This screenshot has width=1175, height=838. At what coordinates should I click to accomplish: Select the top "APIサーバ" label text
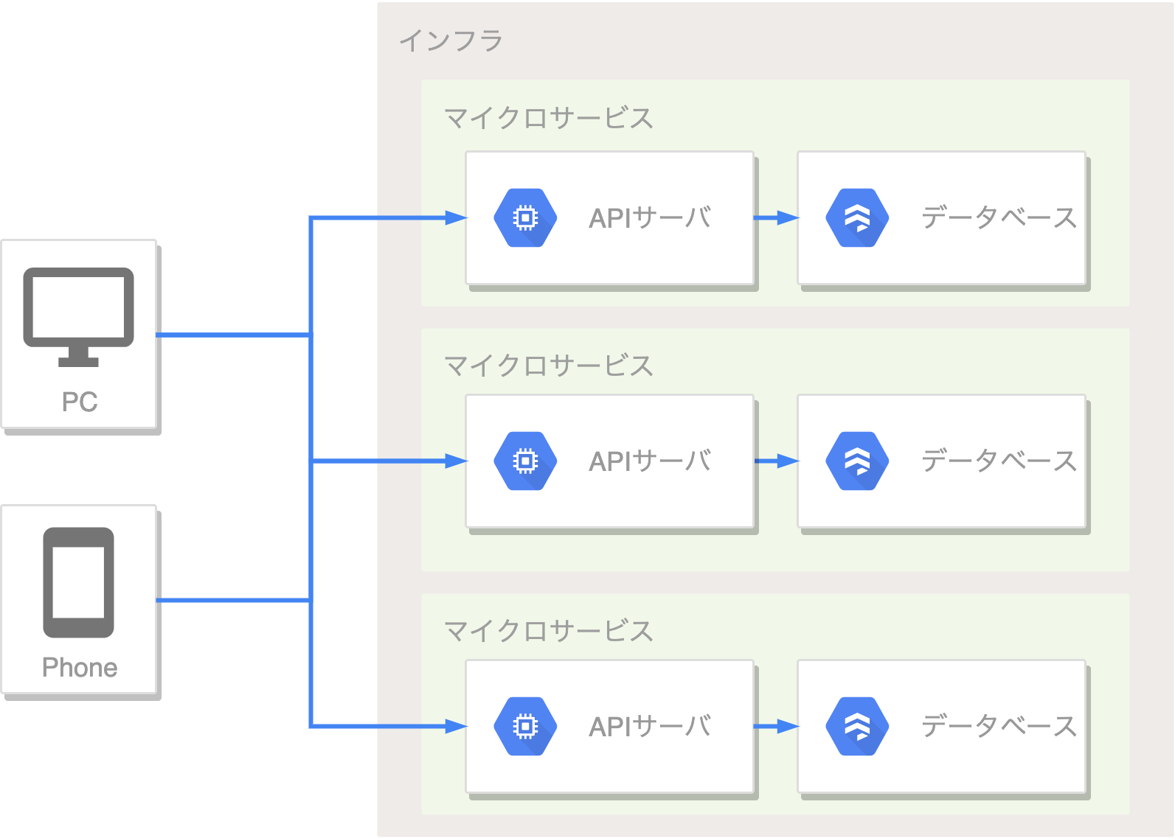tap(650, 218)
